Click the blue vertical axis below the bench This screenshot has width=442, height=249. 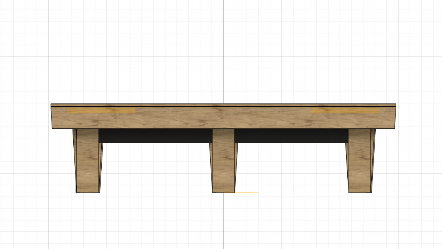pos(223,221)
